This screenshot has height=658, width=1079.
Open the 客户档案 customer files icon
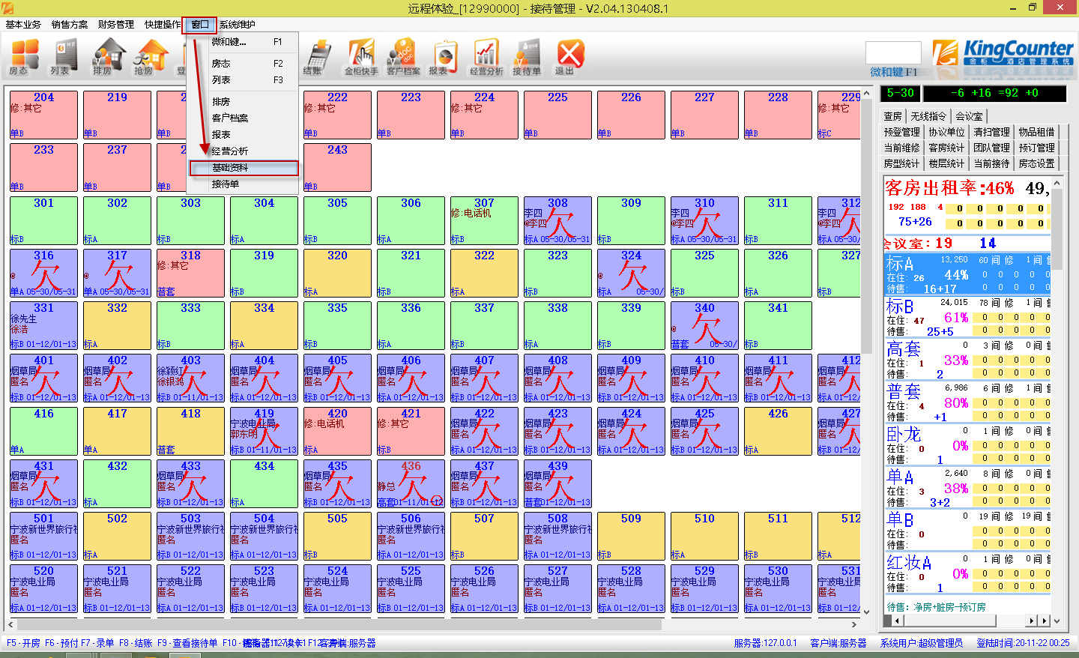pos(403,57)
